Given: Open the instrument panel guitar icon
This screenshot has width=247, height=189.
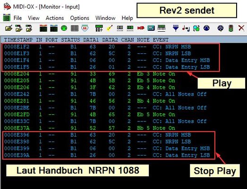Looking at the screenshot, I should coord(110,28).
